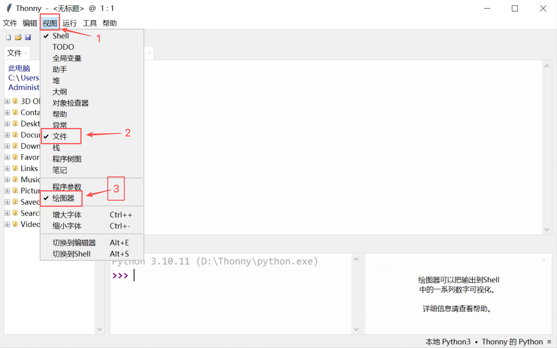557x348 pixels.
Task: Expand the Music folder tree node
Action: [7, 180]
